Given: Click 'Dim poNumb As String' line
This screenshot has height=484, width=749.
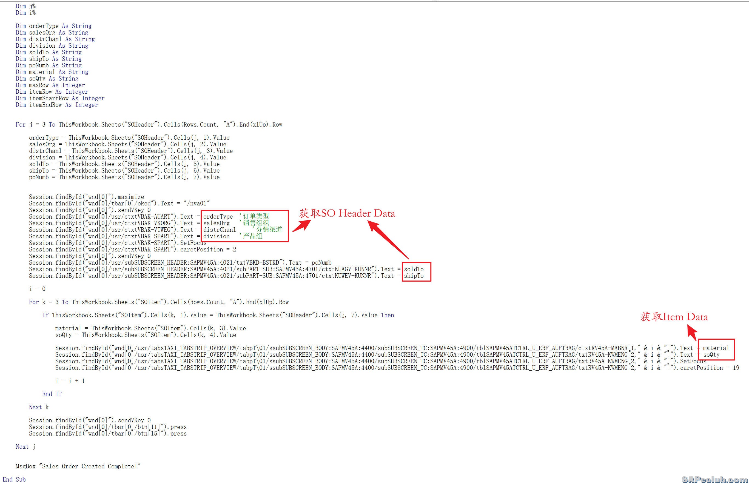Looking at the screenshot, I should 49,66.
